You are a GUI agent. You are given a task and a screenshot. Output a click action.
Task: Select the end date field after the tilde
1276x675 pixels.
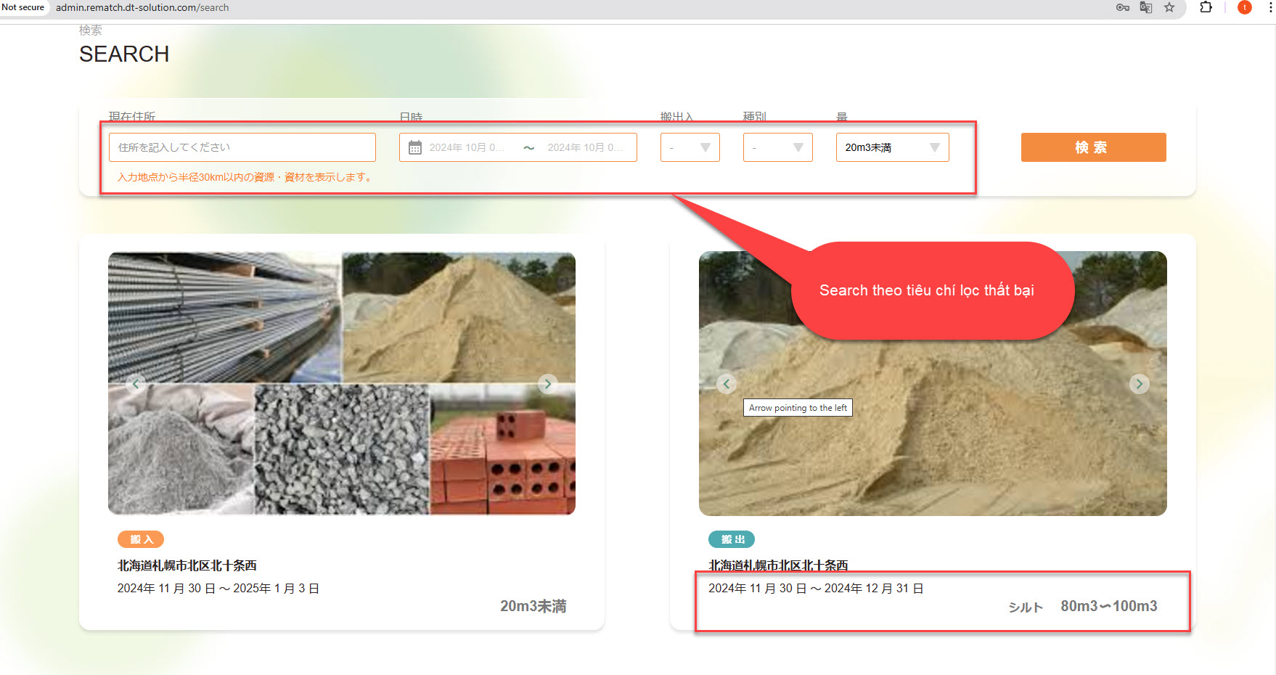[x=585, y=147]
